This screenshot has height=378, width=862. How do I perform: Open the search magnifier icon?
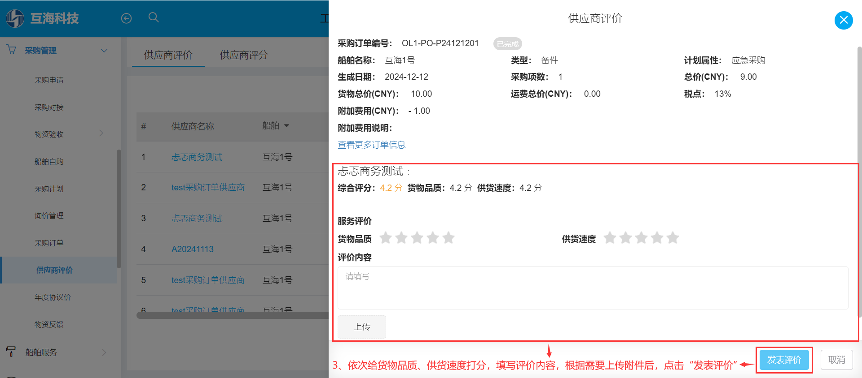point(154,17)
